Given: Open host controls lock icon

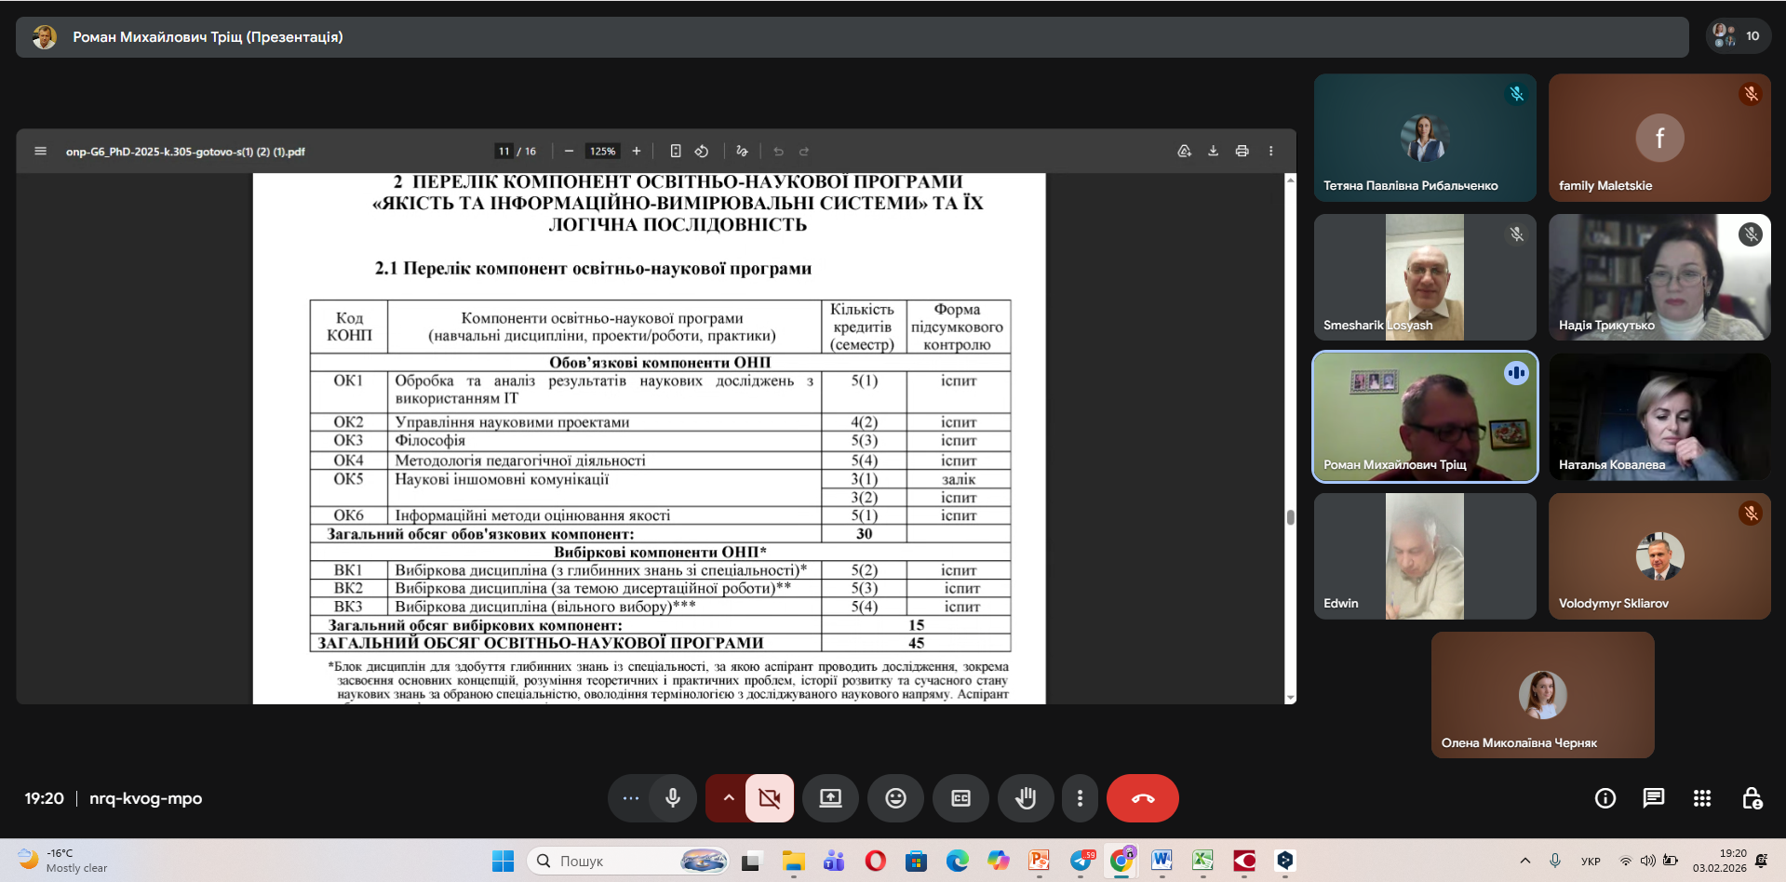Looking at the screenshot, I should [1751, 798].
